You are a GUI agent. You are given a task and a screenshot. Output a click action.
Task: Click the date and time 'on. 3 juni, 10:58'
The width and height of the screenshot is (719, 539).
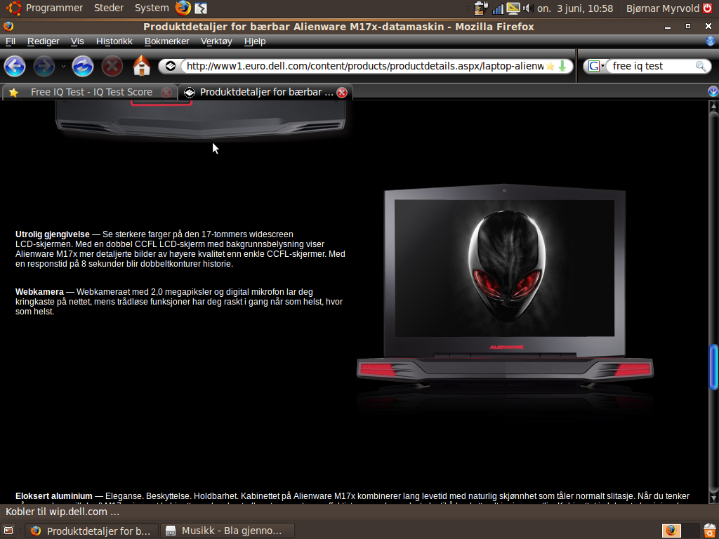[x=575, y=8]
